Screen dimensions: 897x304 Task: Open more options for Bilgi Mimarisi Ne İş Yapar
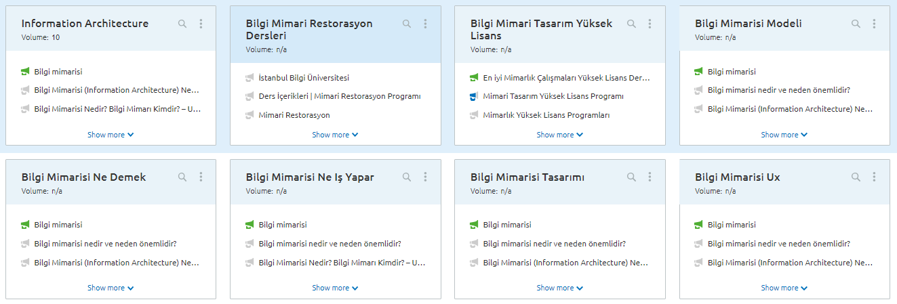425,177
